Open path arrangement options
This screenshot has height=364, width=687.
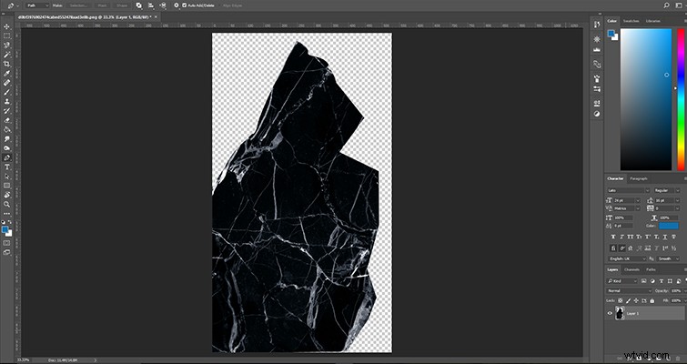[163, 5]
